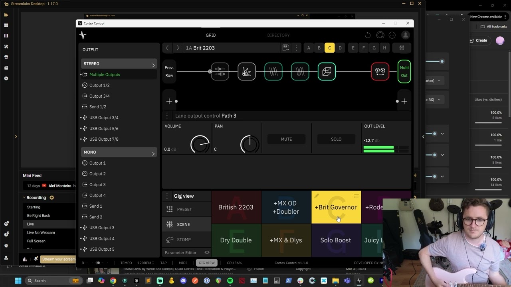Select the second amp capture block

(300, 72)
